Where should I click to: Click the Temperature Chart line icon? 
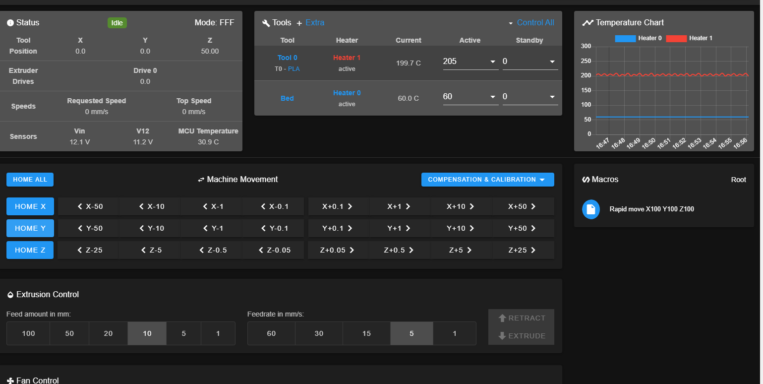pyautogui.click(x=587, y=23)
